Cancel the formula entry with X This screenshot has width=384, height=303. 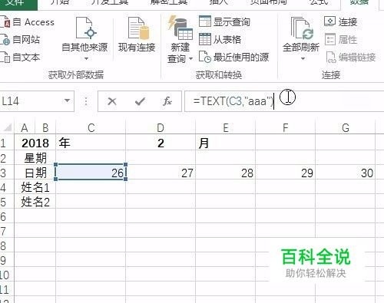[112, 101]
